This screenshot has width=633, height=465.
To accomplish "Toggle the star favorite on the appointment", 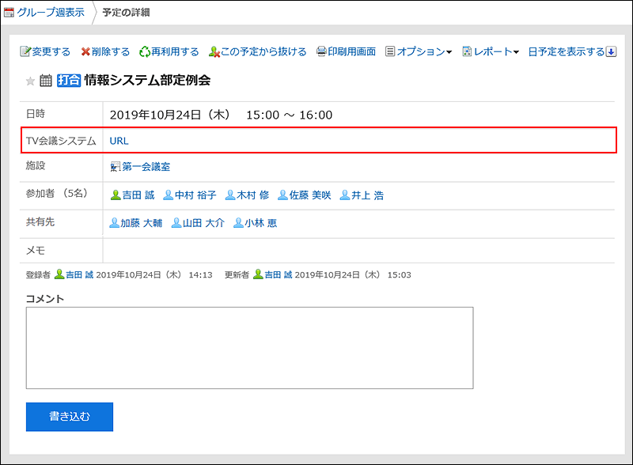I will (30, 81).
